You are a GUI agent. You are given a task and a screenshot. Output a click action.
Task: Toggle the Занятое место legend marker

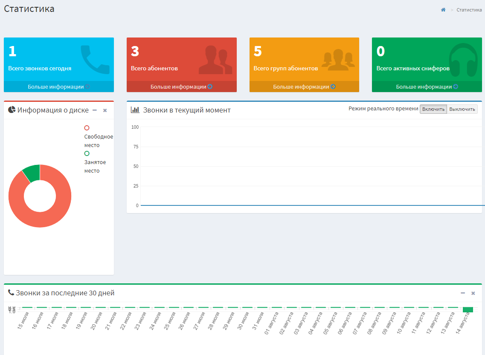(87, 153)
